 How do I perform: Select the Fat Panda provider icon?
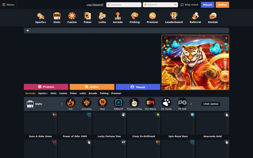coord(166,103)
